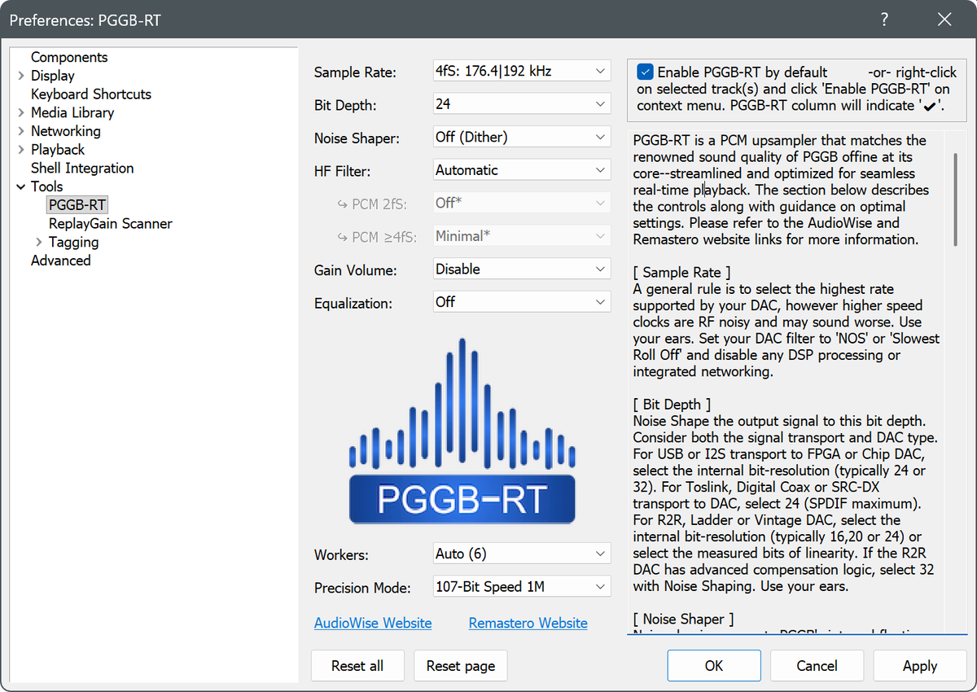Click the Display label in tree
Viewport: 977px width, 692px height.
[x=53, y=76]
